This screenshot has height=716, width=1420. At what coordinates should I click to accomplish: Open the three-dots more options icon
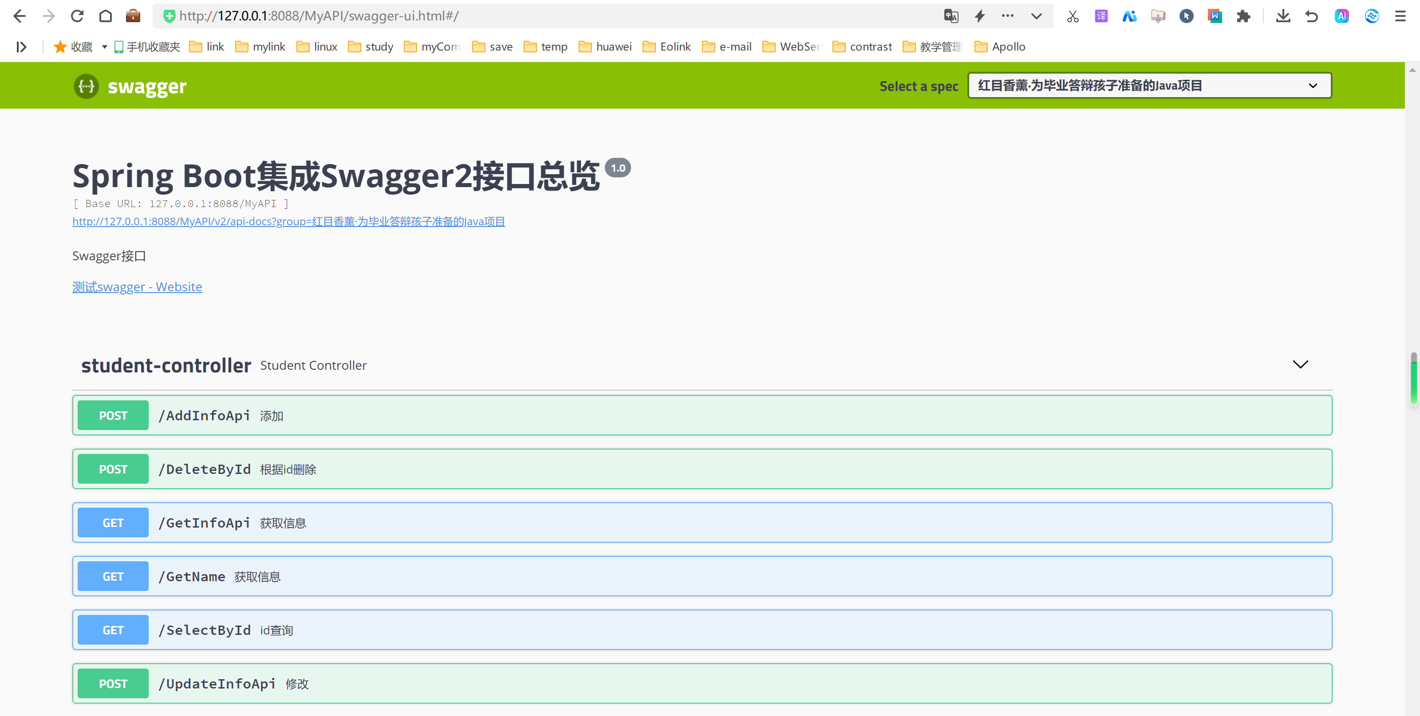[x=1008, y=16]
